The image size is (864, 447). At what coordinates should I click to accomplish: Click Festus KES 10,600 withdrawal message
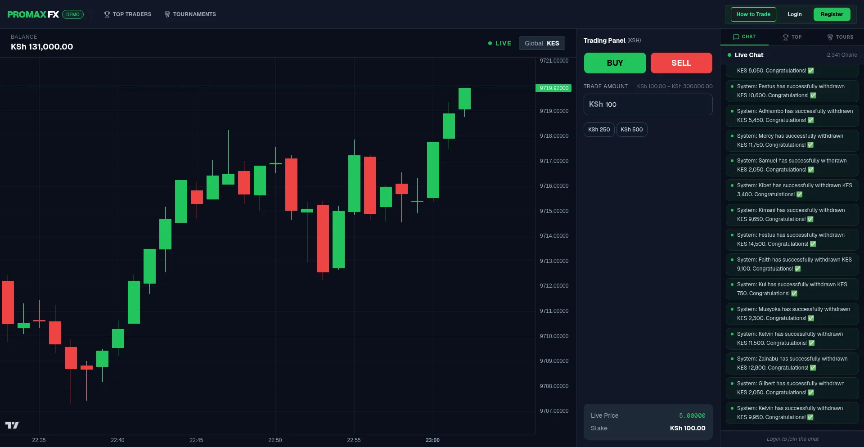[x=792, y=91]
